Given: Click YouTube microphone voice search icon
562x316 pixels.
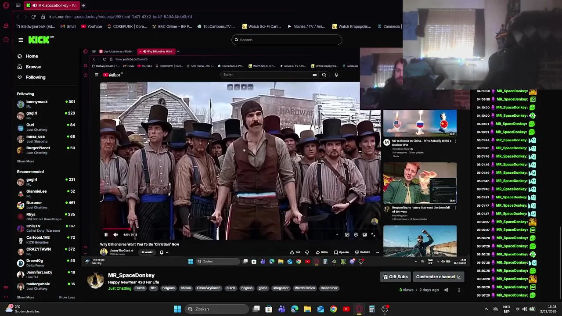Looking at the screenshot, I should (x=336, y=75).
